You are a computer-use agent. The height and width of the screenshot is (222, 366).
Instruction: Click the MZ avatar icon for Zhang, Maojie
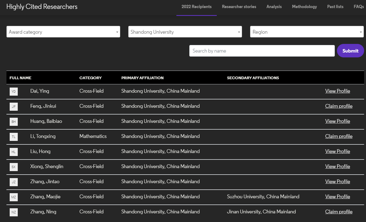(13, 197)
